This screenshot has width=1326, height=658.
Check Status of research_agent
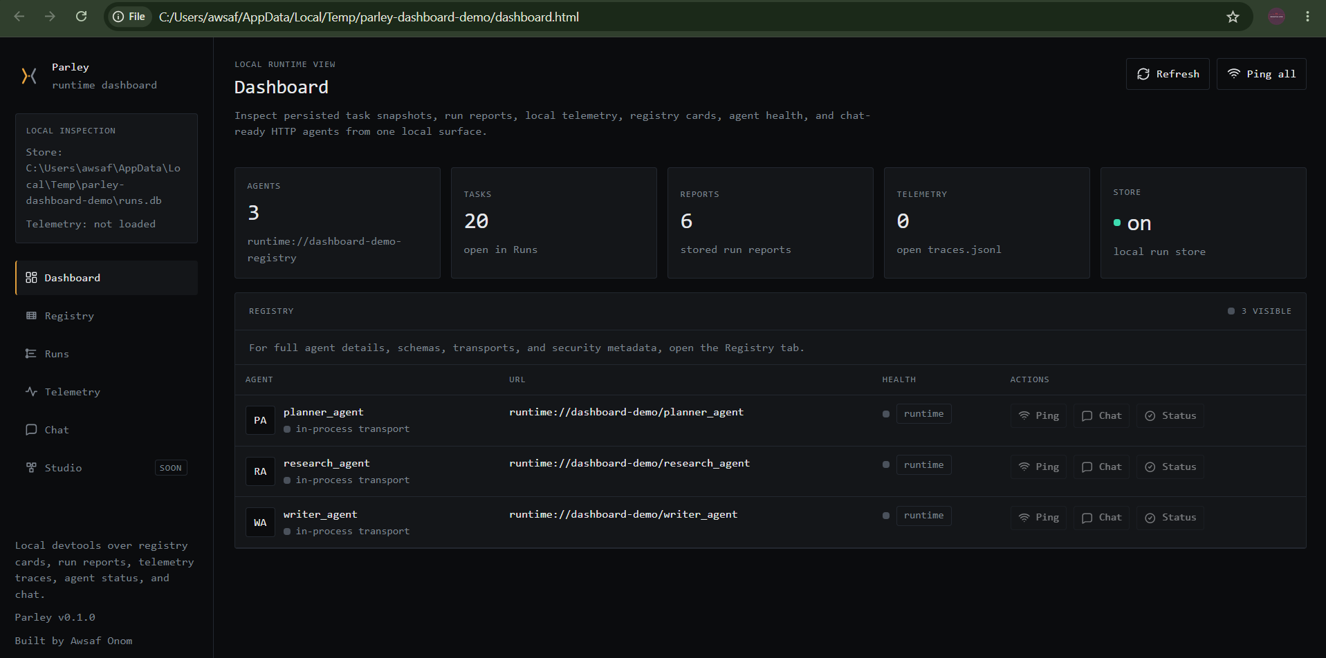tap(1170, 467)
